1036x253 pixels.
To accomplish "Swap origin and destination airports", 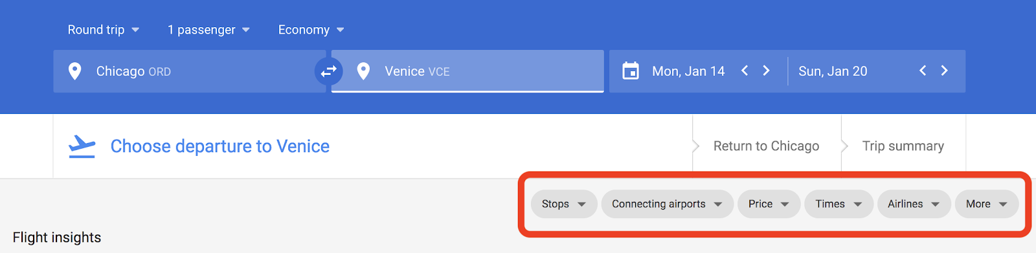I will click(x=329, y=71).
